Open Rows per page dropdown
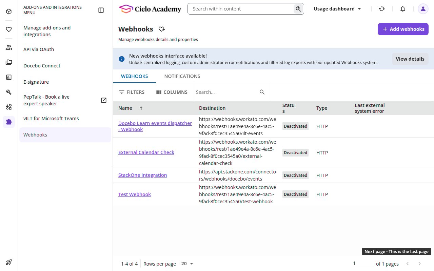Screen dimensions: 434x271 click(x=187, y=264)
